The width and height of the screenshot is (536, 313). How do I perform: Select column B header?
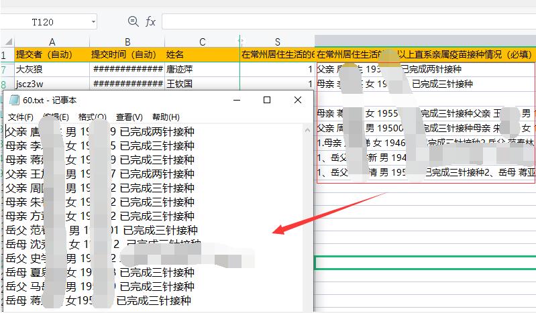pos(127,42)
